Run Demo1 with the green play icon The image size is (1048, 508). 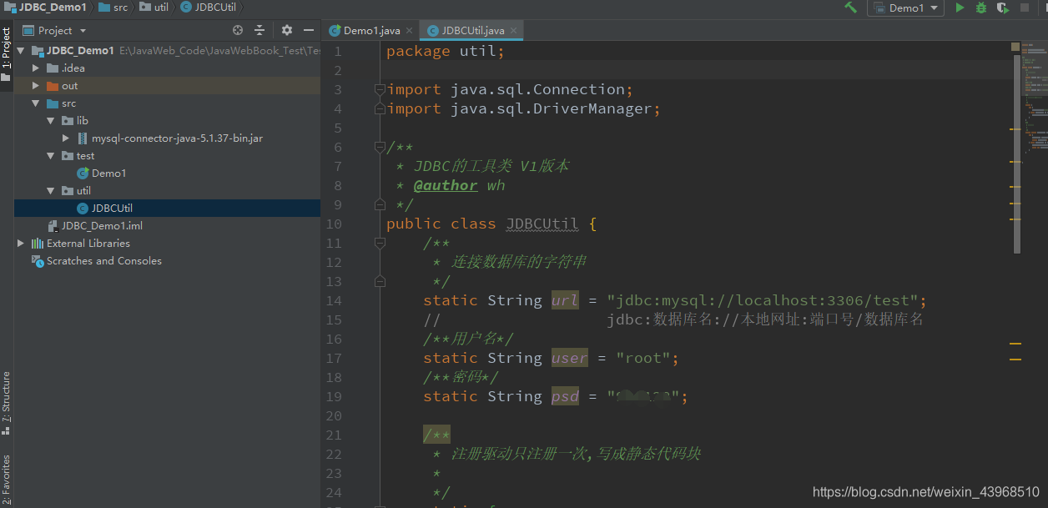960,8
